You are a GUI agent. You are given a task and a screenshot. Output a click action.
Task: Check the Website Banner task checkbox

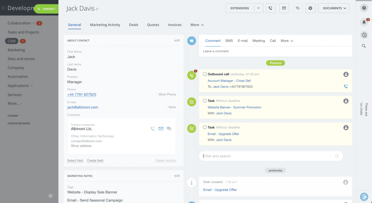point(205,101)
